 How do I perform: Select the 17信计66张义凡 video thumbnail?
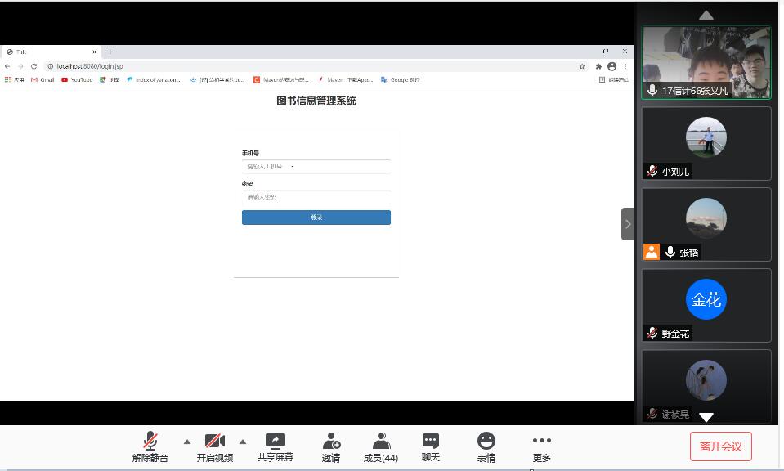click(706, 63)
